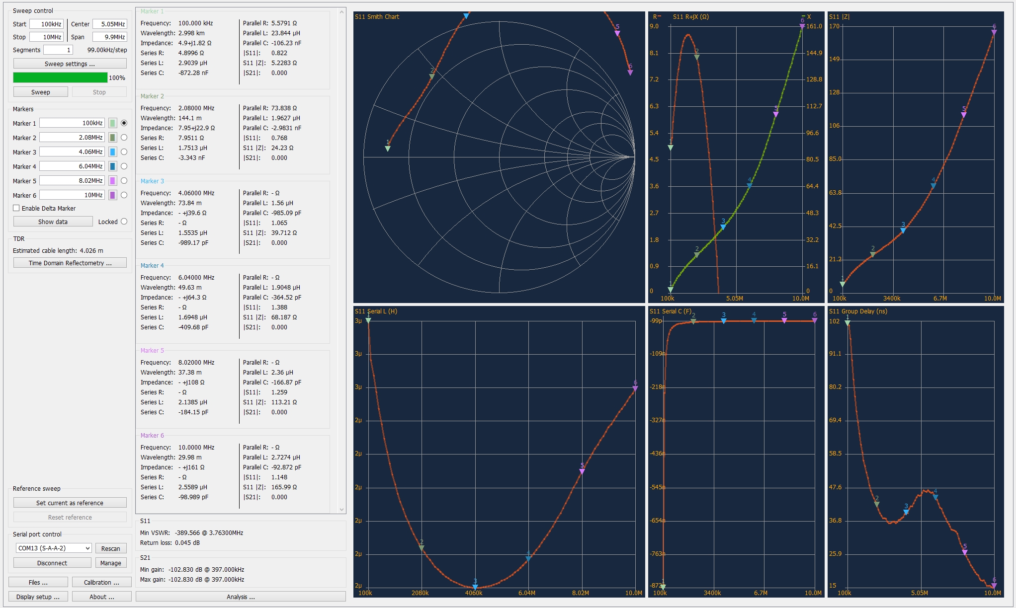This screenshot has height=608, width=1016.
Task: Open Marker 2 color swatch
Action: point(113,138)
